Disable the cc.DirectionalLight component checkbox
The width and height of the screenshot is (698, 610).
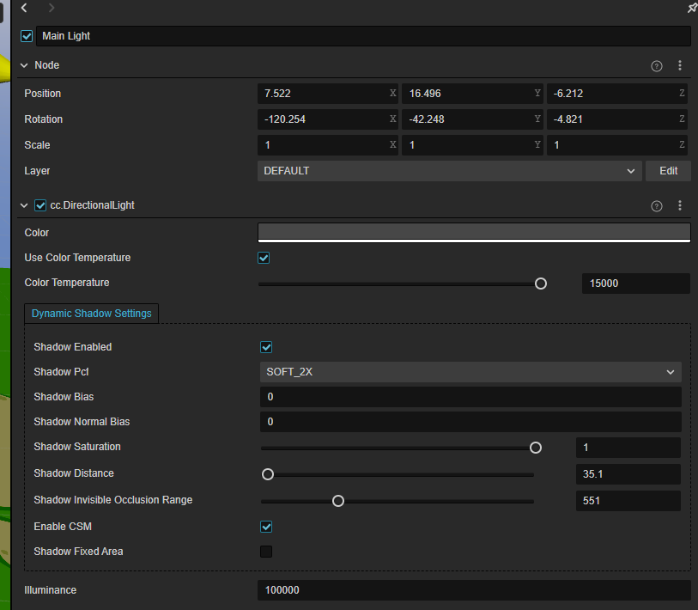(39, 205)
